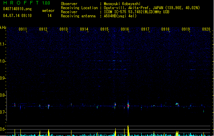Click the Receiver label

tap(69, 12)
